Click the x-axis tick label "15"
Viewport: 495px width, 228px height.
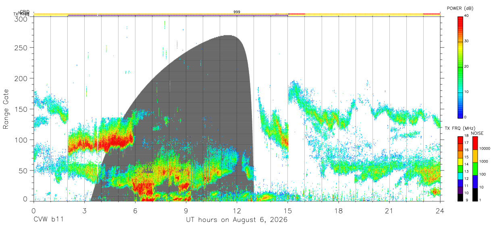288,211
